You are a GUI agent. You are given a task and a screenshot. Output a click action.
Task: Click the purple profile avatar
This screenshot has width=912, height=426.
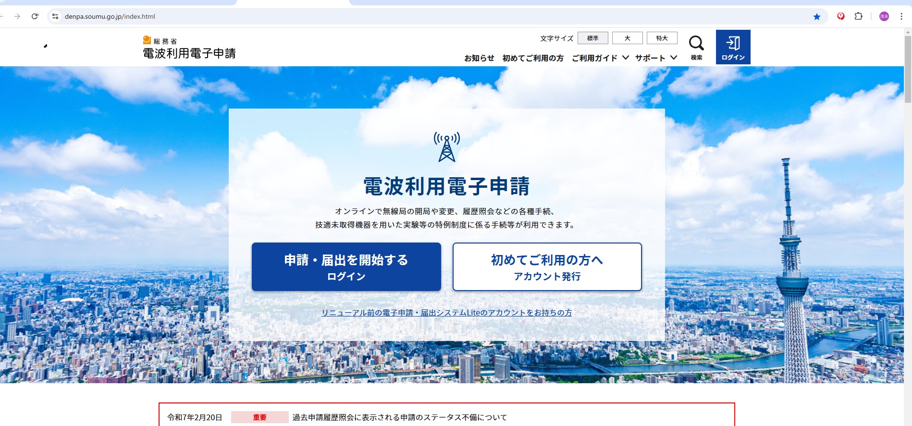[x=884, y=16]
